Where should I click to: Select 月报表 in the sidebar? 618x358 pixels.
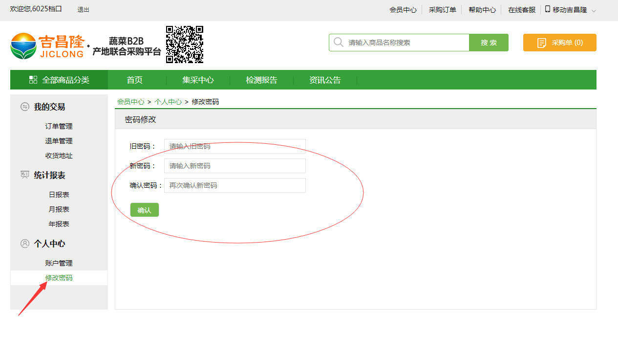59,209
